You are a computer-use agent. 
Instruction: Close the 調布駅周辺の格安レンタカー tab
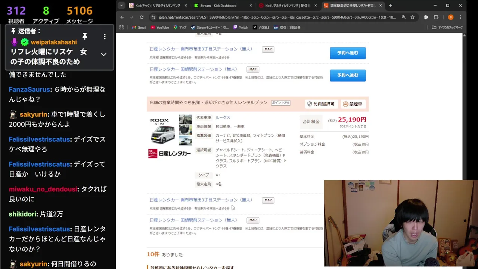coord(381,6)
